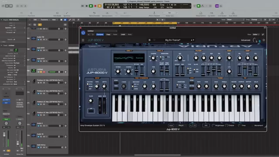Image resolution: width=279 pixels, height=157 pixels.
Task: Open the Poly 8 polyphony dropdown
Action: (x=181, y=126)
